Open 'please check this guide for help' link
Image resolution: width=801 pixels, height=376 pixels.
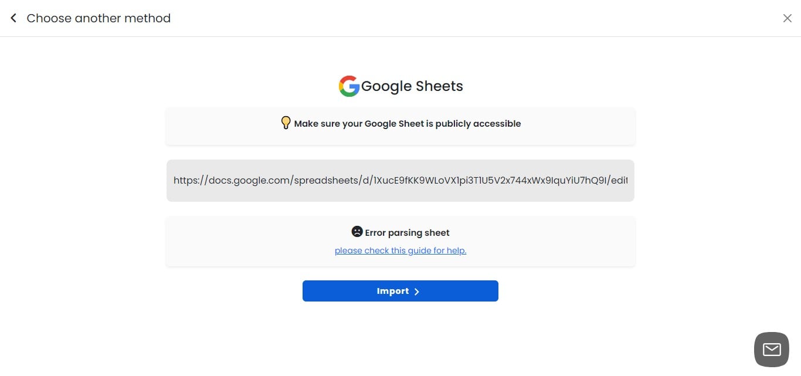(400, 250)
